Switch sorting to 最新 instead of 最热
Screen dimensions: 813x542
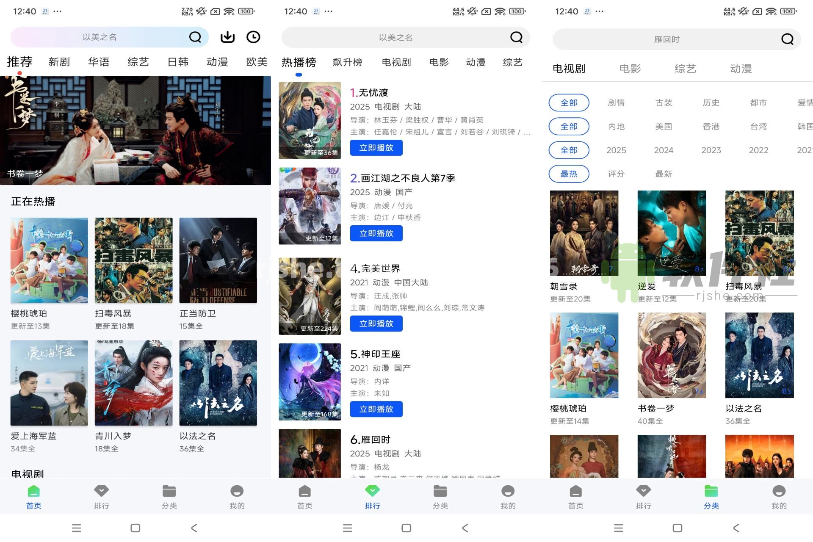663,174
